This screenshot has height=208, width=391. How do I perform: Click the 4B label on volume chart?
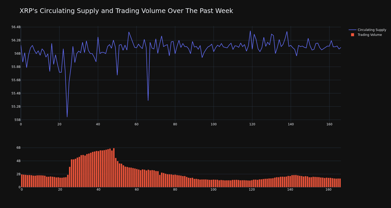18,161
